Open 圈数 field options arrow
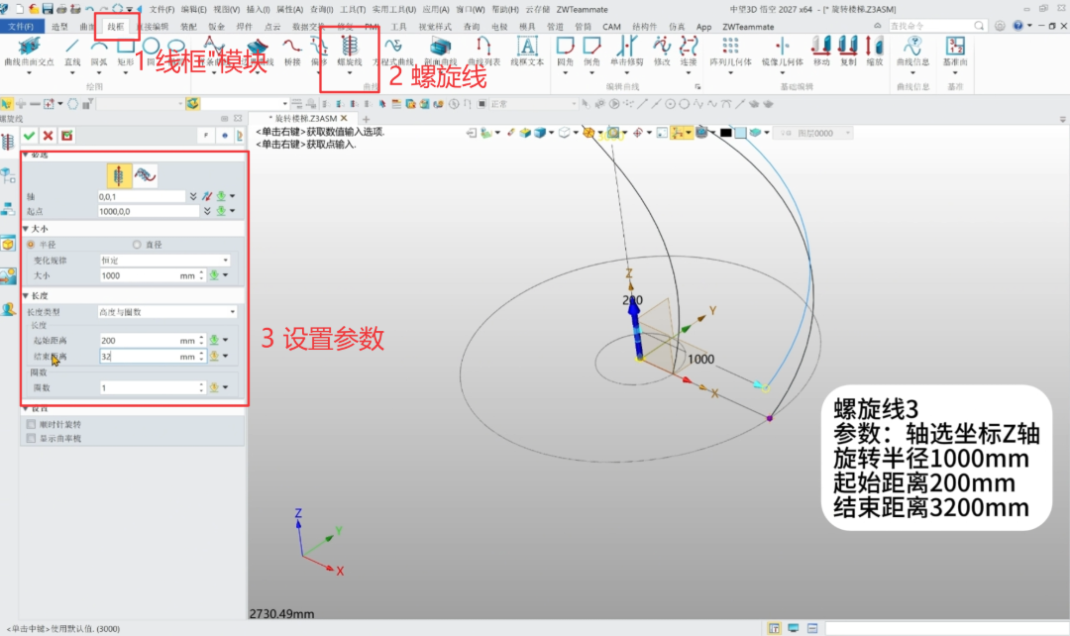The width and height of the screenshot is (1070, 636). pos(226,387)
